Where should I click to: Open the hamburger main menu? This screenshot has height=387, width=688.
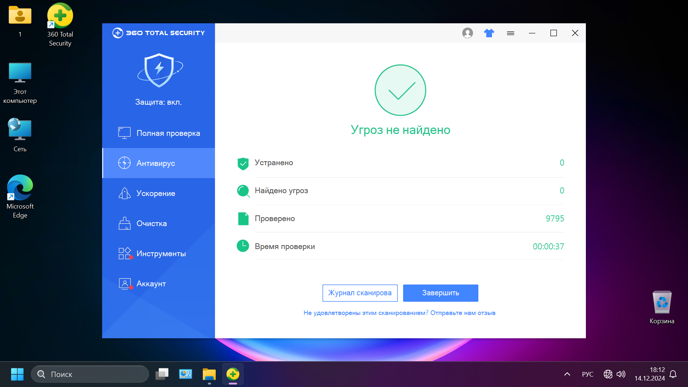coord(511,33)
